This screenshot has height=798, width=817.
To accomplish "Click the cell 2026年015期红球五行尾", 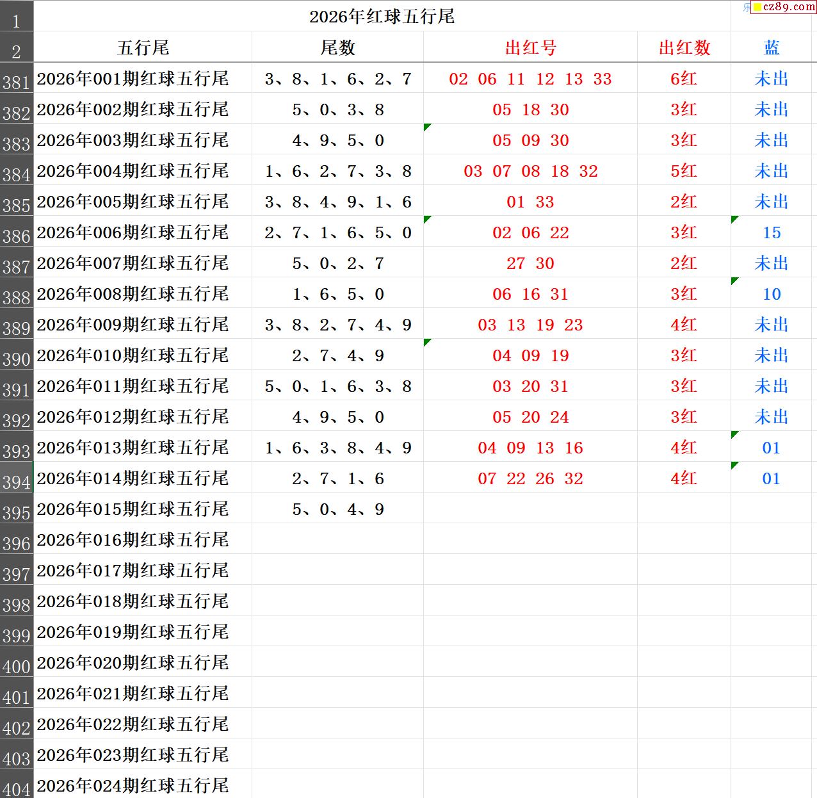I will [133, 509].
